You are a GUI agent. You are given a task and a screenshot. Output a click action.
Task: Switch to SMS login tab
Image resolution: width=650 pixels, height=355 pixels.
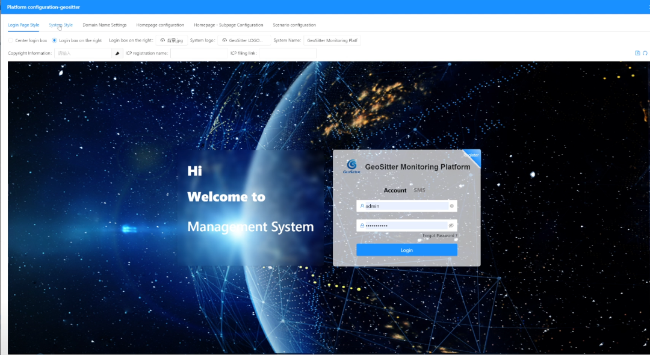pos(419,190)
